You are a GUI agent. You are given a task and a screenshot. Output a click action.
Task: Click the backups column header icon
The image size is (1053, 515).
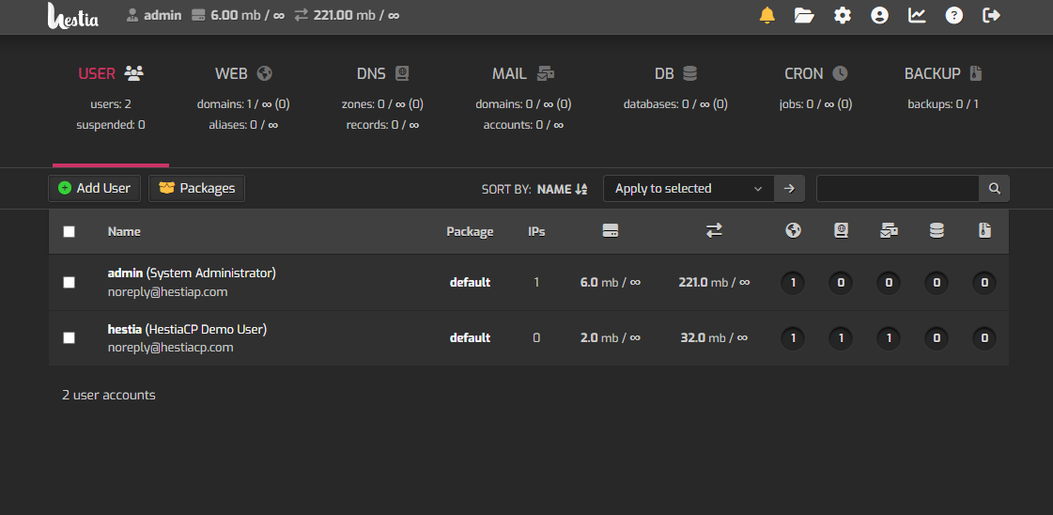[984, 231]
